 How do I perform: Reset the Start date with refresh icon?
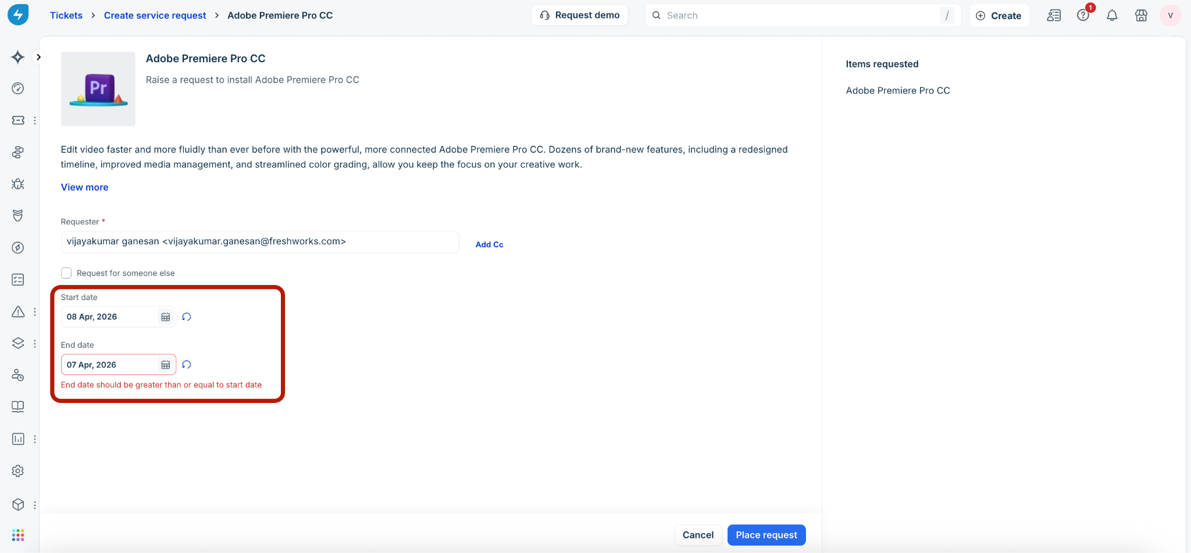tap(187, 317)
